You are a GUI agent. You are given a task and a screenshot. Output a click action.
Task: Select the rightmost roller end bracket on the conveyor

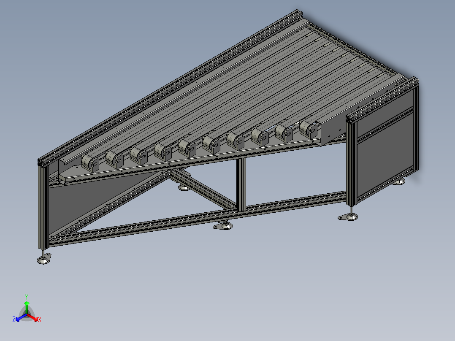pyautogui.click(x=309, y=130)
